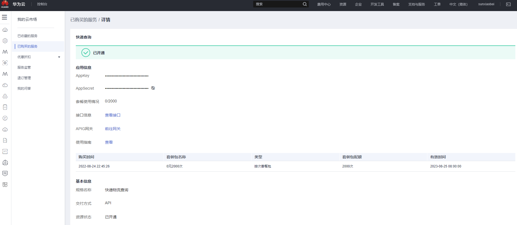The width and height of the screenshot is (517, 225).
Task: Click the three-circles cluster icon
Action: tap(5, 96)
